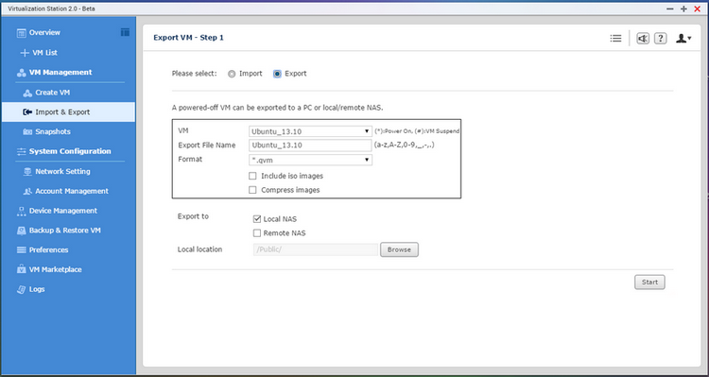Click the plus icon beside VM List
Viewport: 709px width, 377px height.
pos(25,53)
